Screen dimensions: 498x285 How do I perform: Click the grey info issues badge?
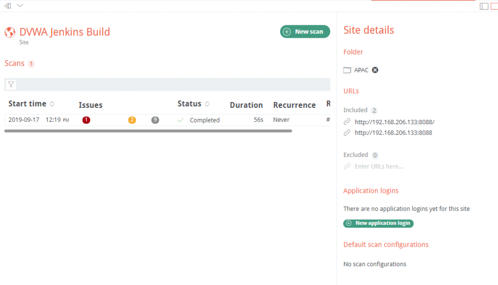[155, 120]
